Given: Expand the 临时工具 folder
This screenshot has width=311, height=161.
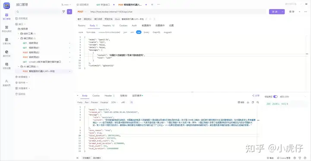Looking at the screenshot, I should tap(19, 34).
